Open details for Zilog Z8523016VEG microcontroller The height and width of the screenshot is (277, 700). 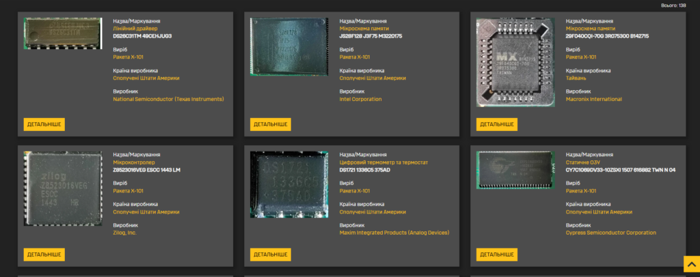44,254
